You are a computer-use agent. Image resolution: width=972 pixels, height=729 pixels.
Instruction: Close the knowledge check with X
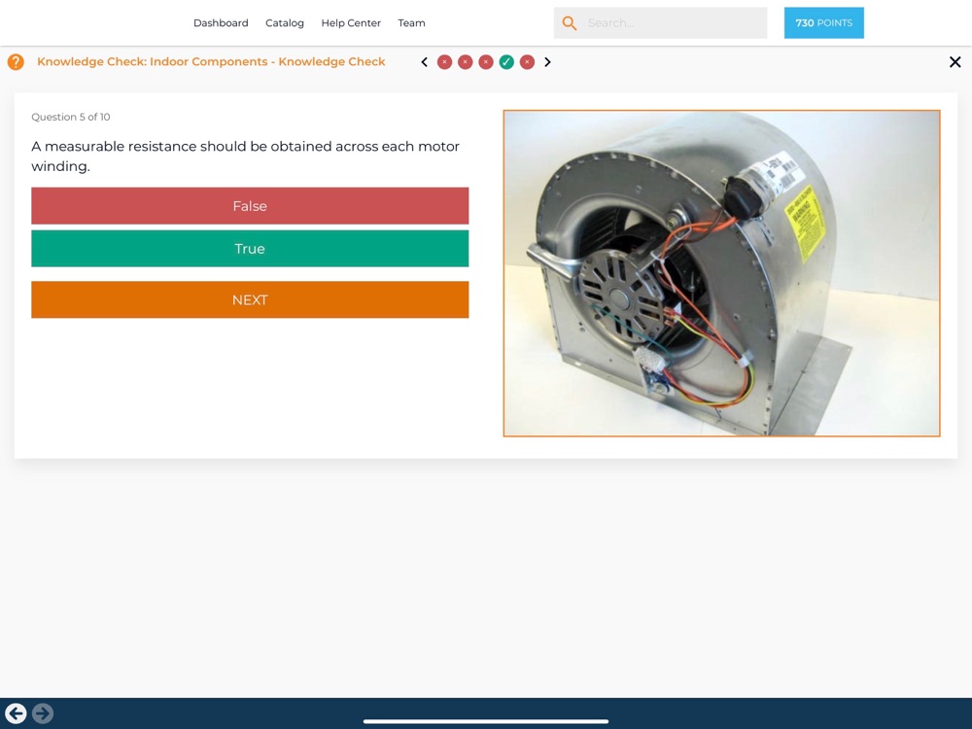point(955,62)
